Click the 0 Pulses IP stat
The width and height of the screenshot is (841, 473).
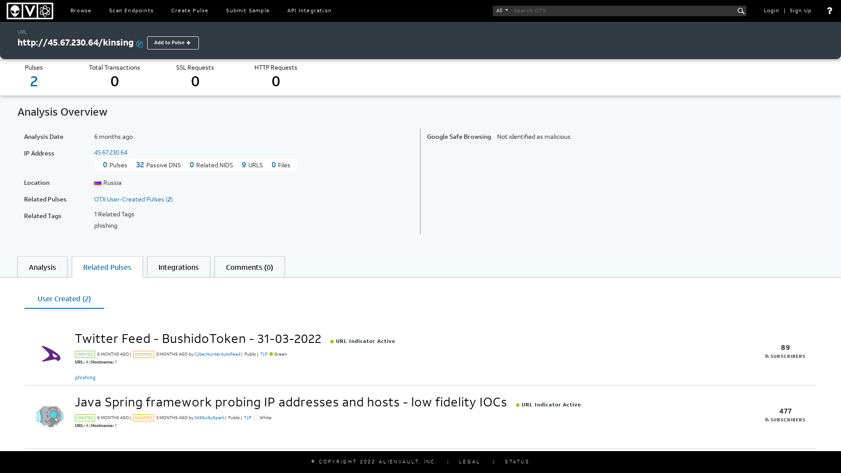(x=115, y=165)
